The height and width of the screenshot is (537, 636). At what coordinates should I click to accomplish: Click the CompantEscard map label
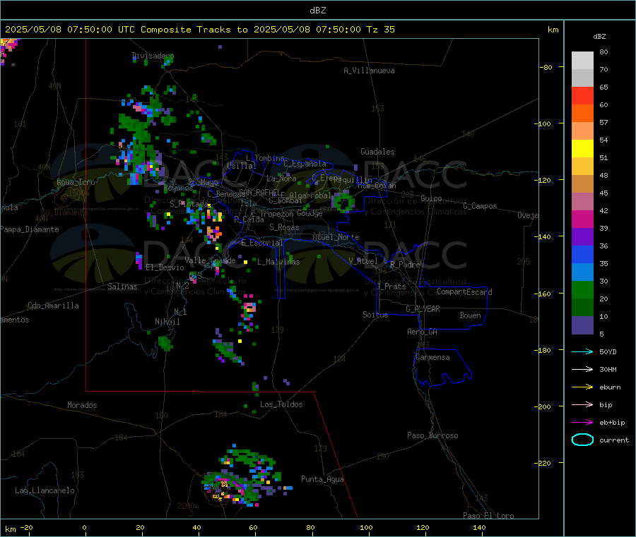click(x=464, y=292)
